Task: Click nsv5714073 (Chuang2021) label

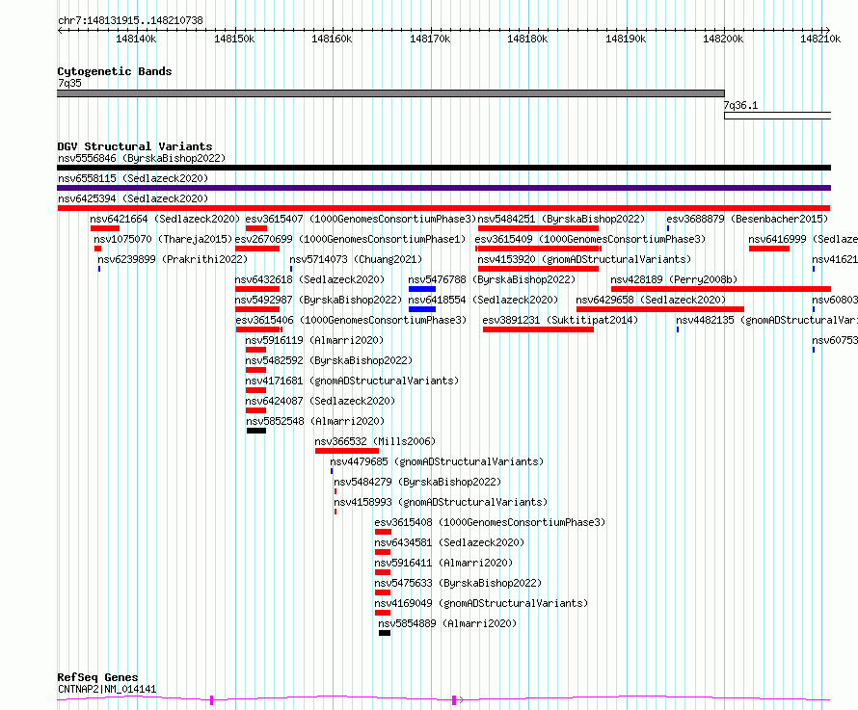Action: point(356,259)
